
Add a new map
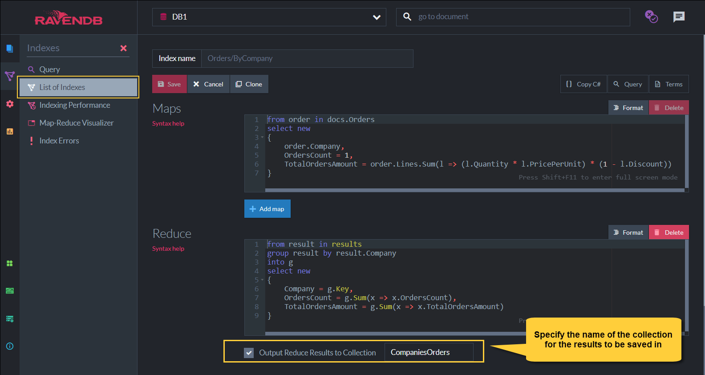pyautogui.click(x=267, y=209)
